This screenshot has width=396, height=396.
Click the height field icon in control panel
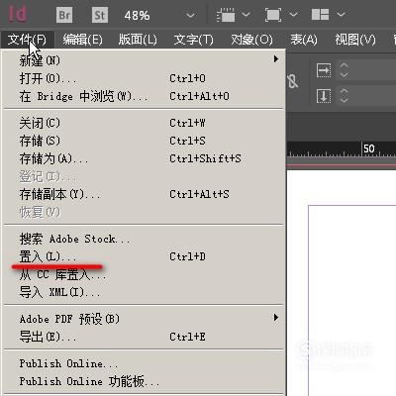pos(324,96)
